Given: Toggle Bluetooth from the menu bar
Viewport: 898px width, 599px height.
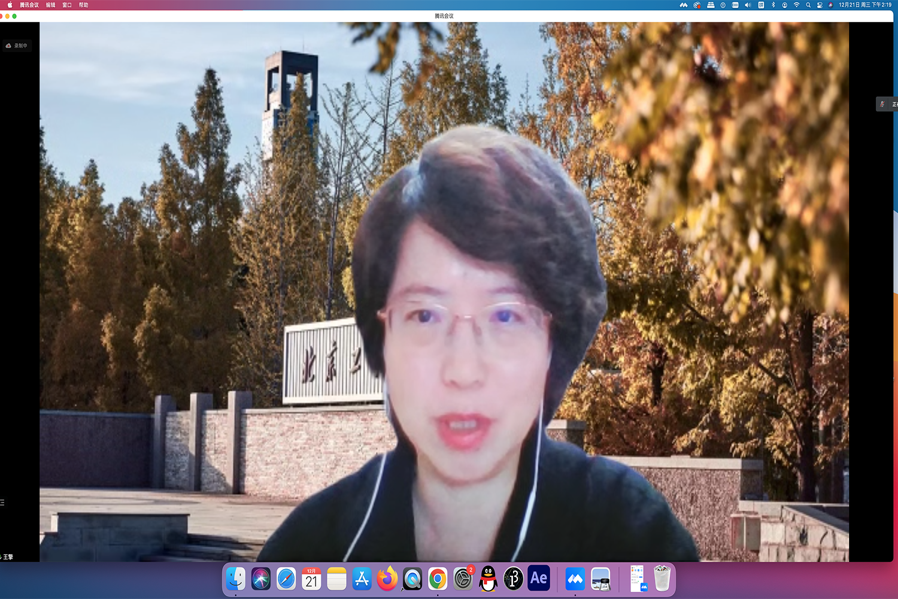Looking at the screenshot, I should click(x=772, y=5).
